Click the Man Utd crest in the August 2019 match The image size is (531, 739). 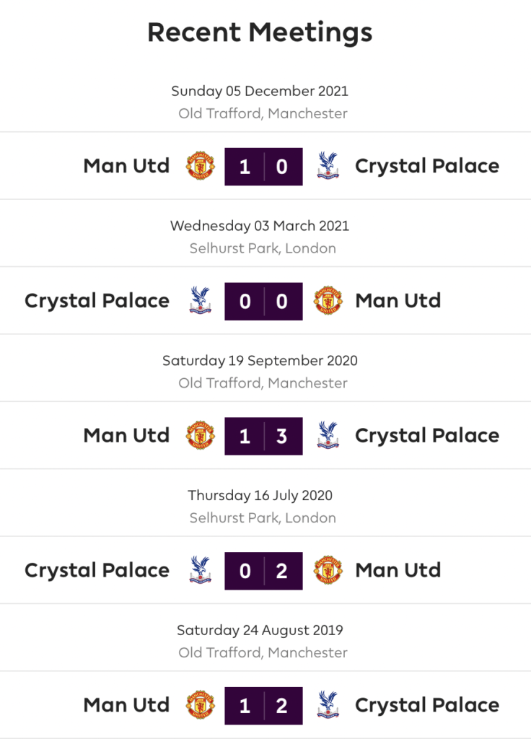click(201, 705)
